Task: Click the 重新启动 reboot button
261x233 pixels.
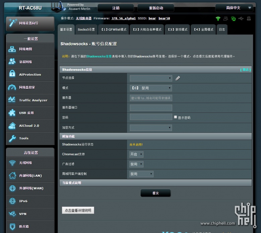Action: pos(156,8)
